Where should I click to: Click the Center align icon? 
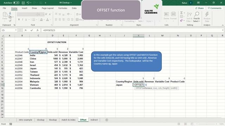60,20
